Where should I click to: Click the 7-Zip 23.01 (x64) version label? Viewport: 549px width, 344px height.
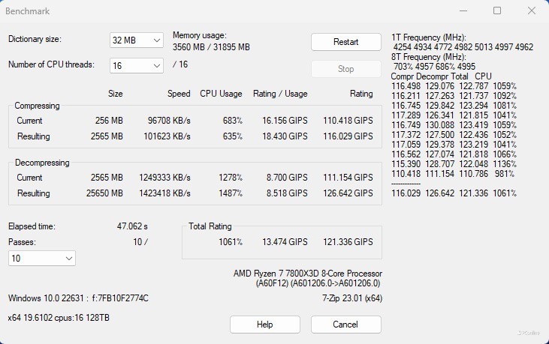(x=347, y=298)
